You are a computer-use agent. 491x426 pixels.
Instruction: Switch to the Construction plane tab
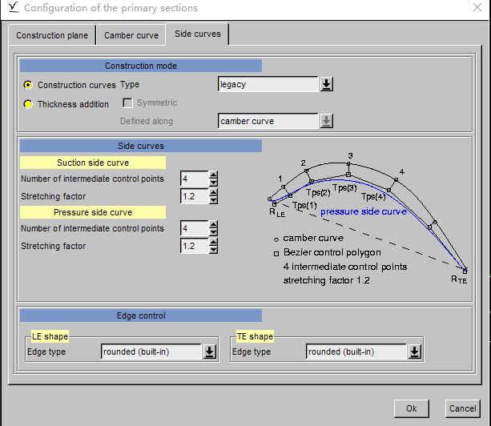click(52, 36)
